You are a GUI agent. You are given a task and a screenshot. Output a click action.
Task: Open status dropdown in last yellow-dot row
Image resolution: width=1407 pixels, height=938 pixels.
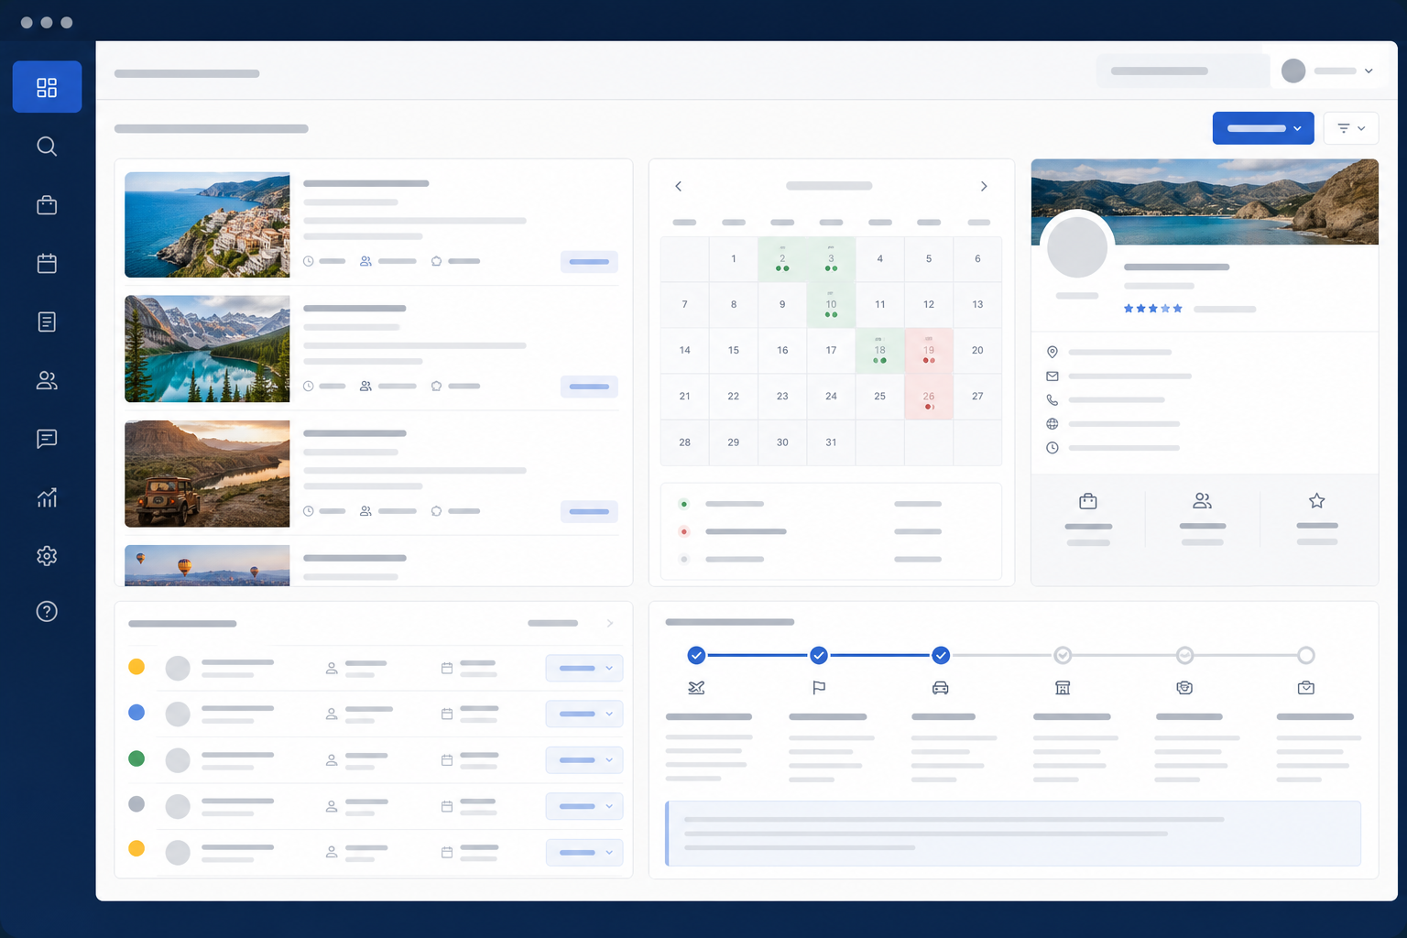584,852
